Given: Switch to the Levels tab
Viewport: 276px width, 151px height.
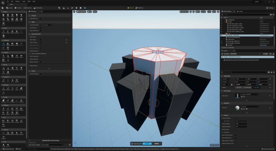Looking at the screenshot, I should point(240,11).
